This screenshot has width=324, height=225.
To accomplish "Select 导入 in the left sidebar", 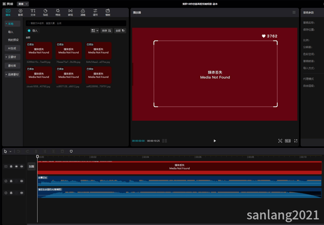I will pyautogui.click(x=11, y=32).
